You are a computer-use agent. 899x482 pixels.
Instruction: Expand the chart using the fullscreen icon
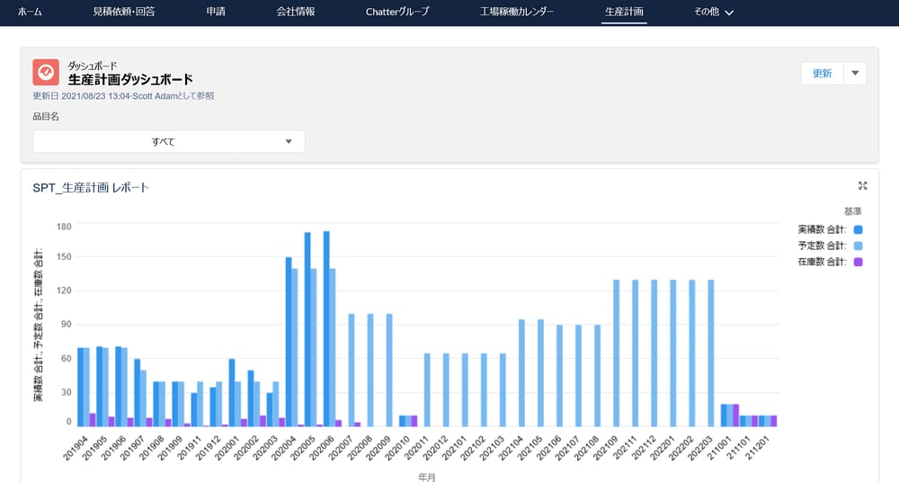tap(862, 185)
